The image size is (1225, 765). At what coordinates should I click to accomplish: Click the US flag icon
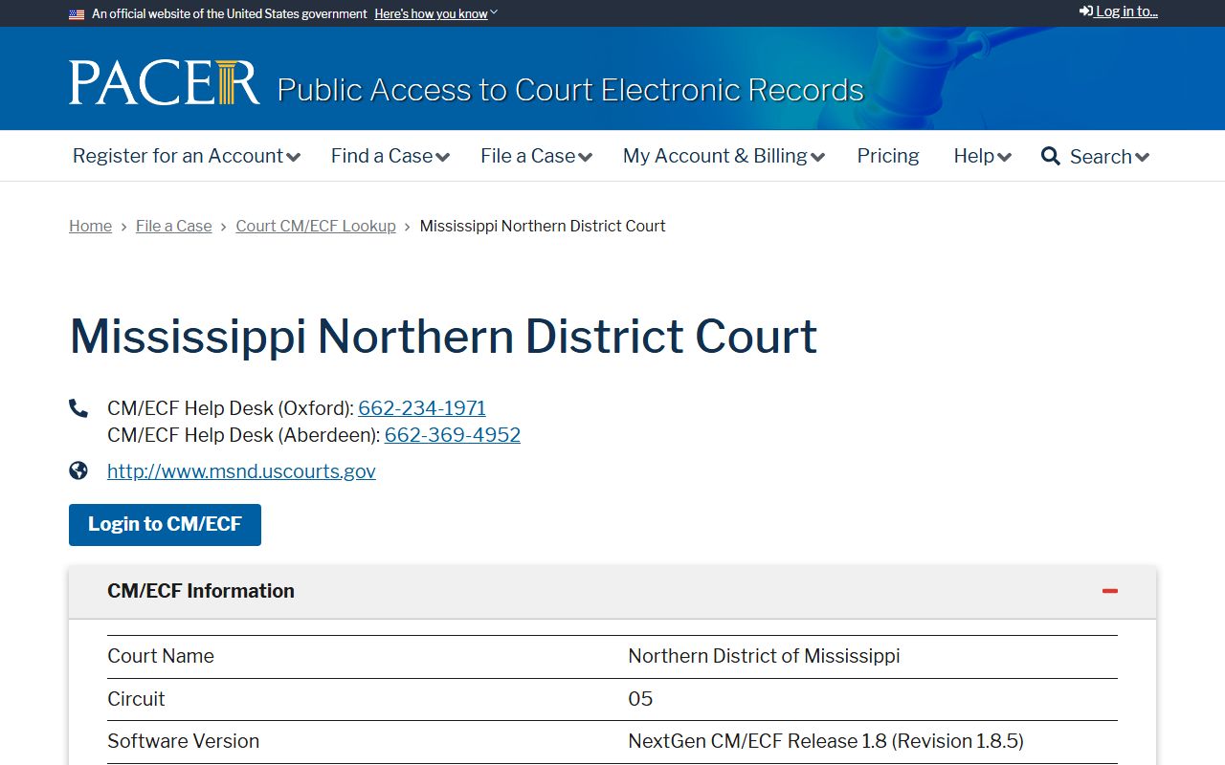point(77,14)
